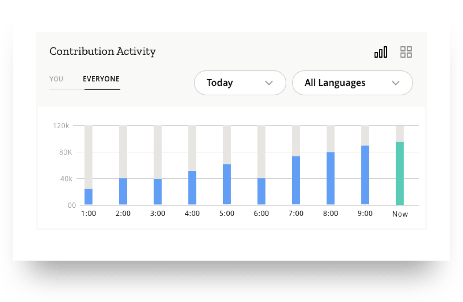Switch to bar chart view icon

tap(381, 52)
